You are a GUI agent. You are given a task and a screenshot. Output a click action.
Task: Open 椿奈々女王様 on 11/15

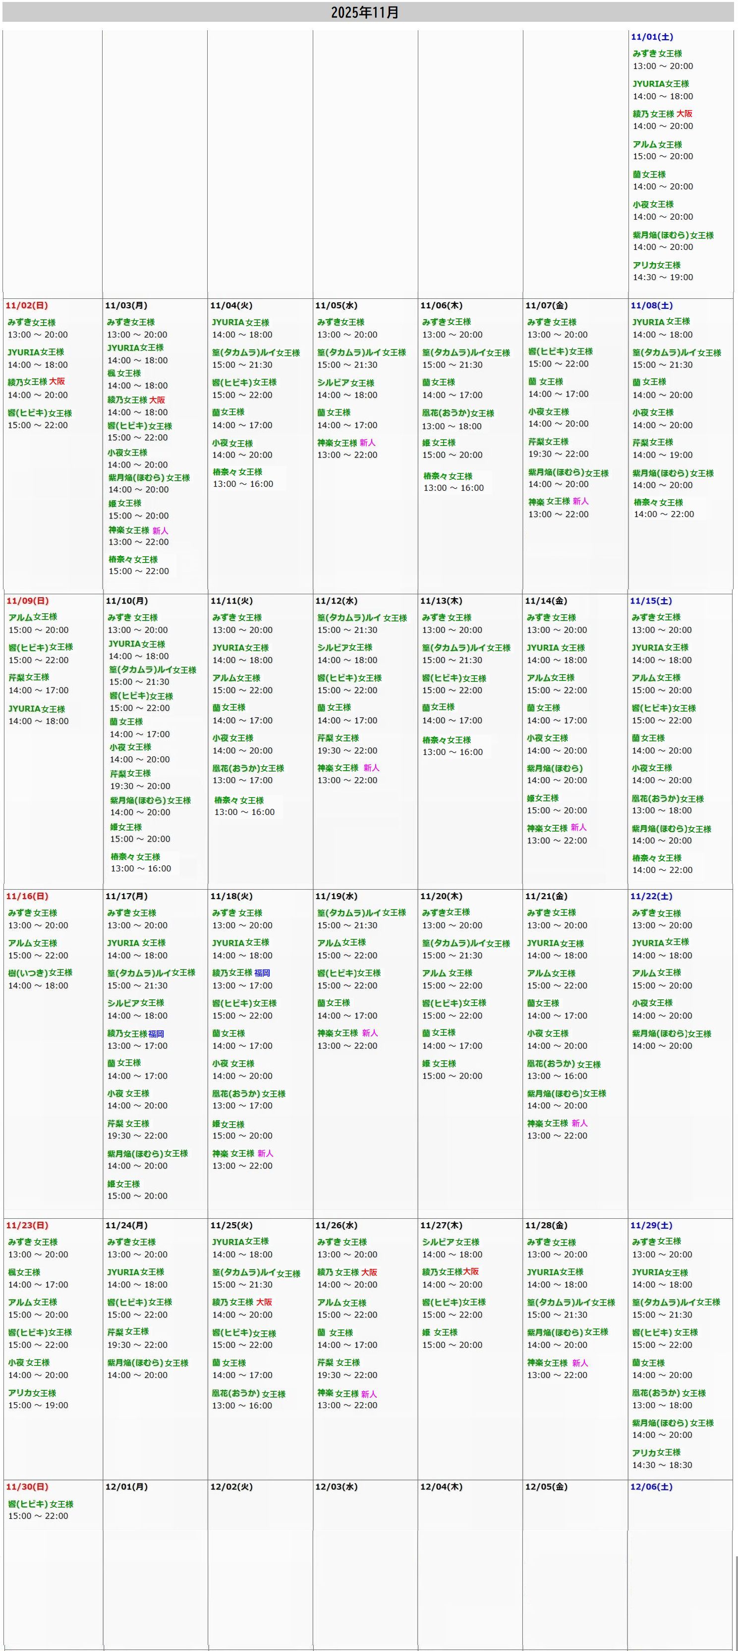[x=656, y=858]
